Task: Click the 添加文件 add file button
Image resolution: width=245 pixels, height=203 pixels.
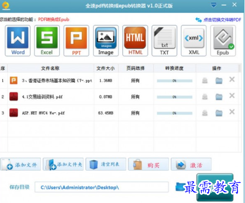Action: tap(20, 164)
